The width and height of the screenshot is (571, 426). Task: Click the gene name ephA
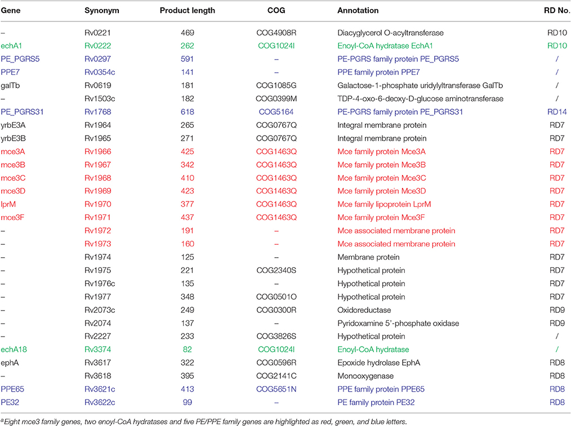coord(10,363)
